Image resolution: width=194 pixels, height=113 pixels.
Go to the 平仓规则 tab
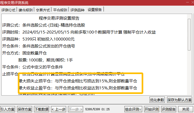pos(60,10)
